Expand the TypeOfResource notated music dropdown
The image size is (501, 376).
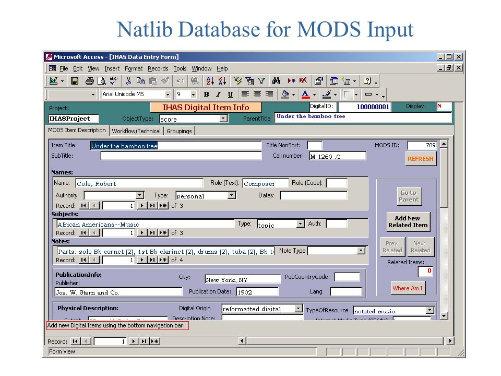(x=430, y=310)
